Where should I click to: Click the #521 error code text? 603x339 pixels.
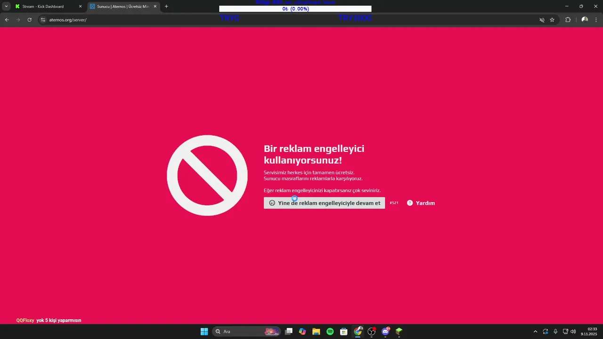tap(394, 203)
